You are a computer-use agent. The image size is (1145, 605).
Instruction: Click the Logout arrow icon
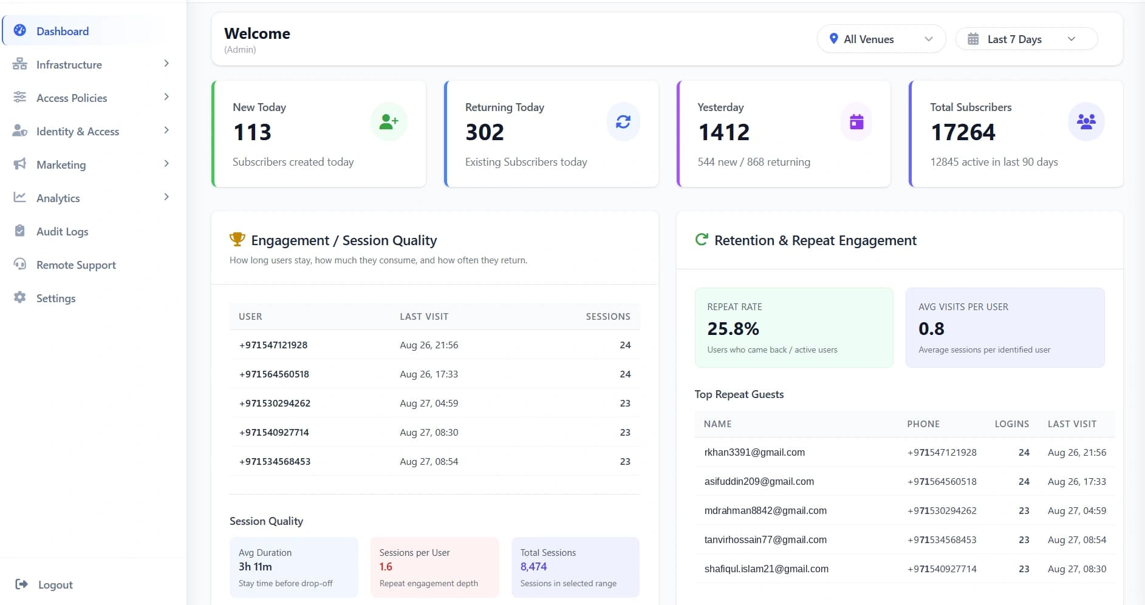[x=21, y=584]
